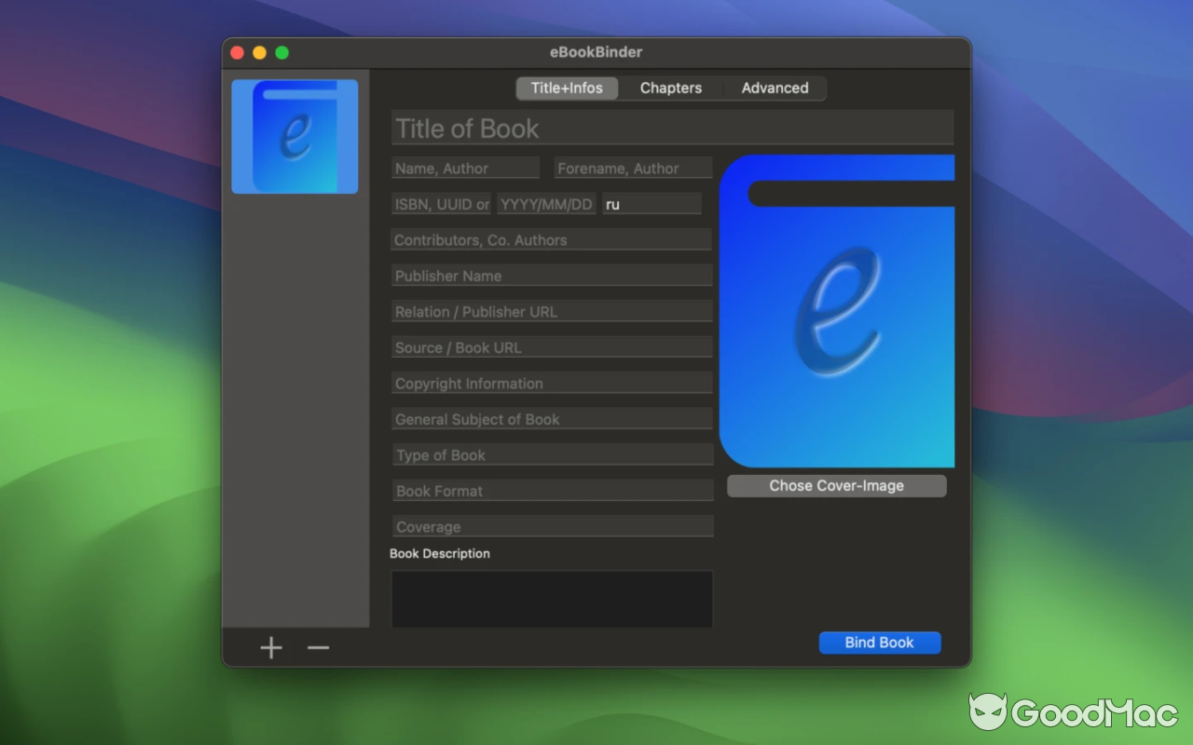The image size is (1193, 745).
Task: Click the YYYY/MM/DD date field
Action: 546,203
